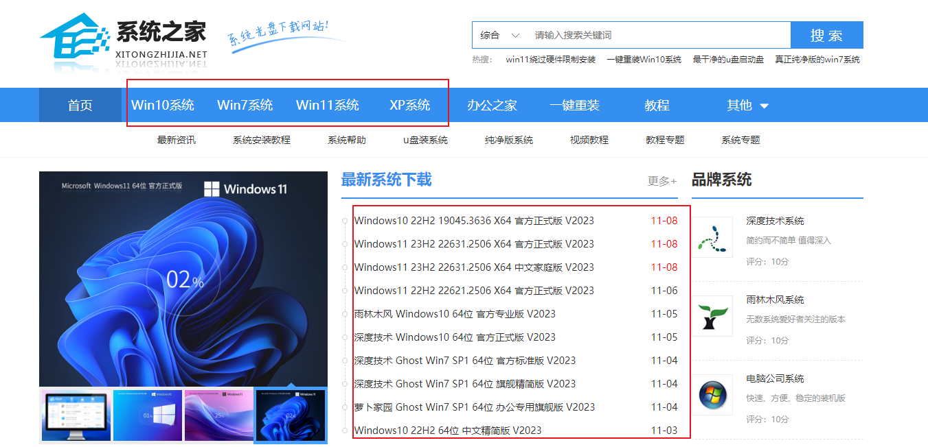Open 深度技术 Ghost Win7 SP1 旗舰精简版

465,384
